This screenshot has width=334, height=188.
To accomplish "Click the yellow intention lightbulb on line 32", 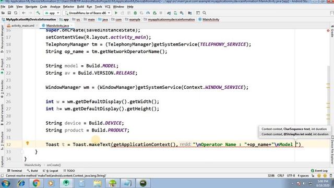I will [27, 143].
